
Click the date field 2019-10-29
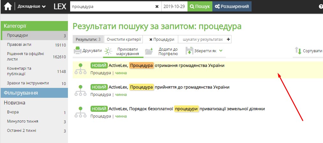(174, 6)
